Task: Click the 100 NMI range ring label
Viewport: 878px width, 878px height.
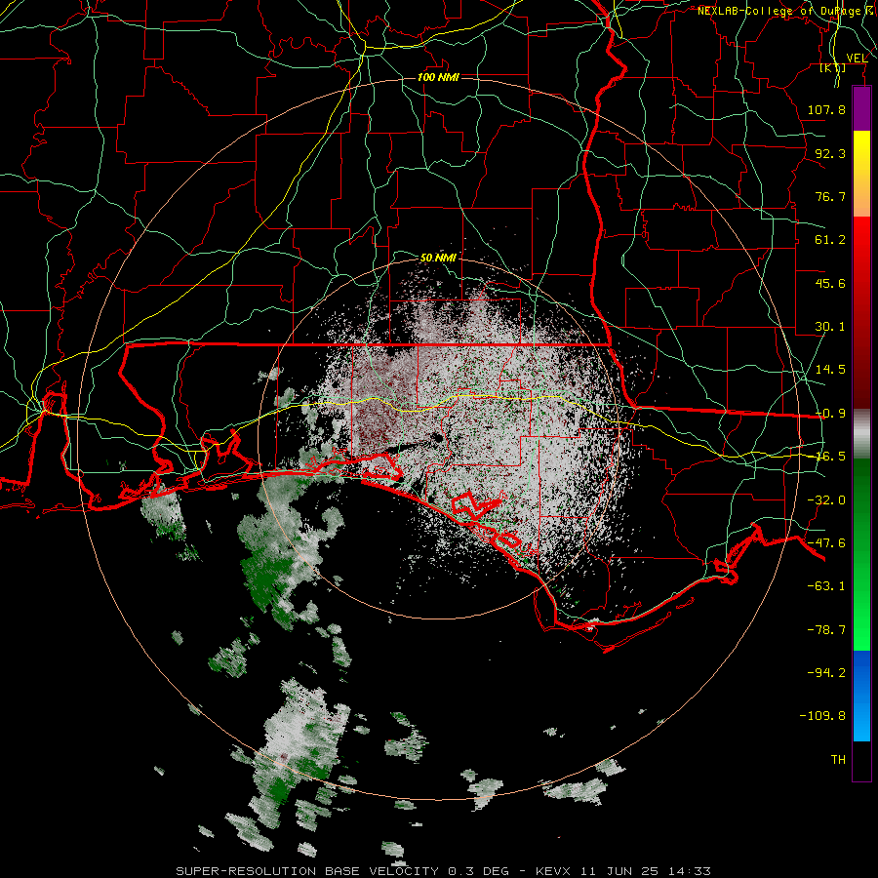Action: pos(438,77)
